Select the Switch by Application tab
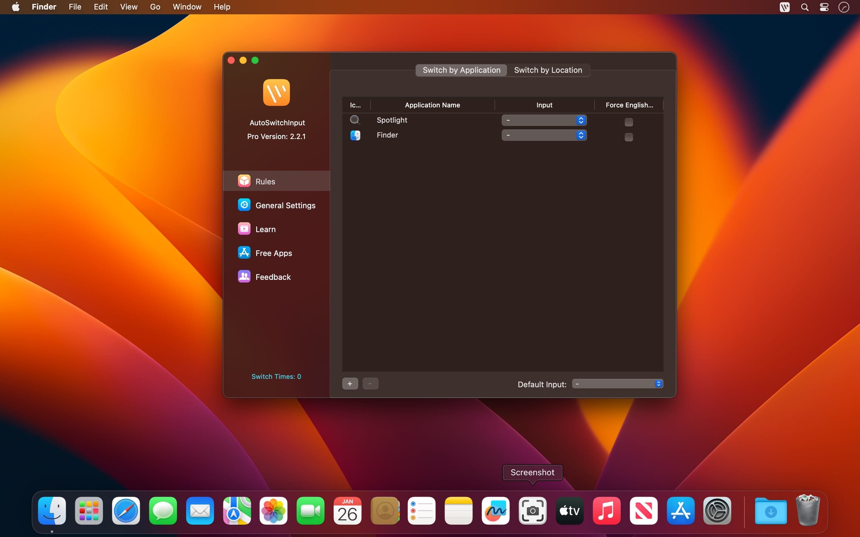860x537 pixels. pyautogui.click(x=461, y=70)
